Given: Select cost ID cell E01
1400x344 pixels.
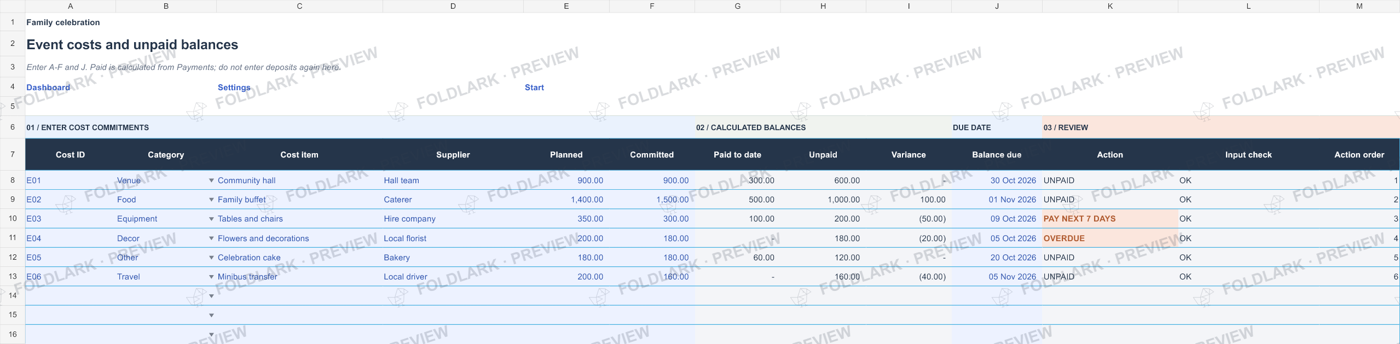Looking at the screenshot, I should (70, 180).
